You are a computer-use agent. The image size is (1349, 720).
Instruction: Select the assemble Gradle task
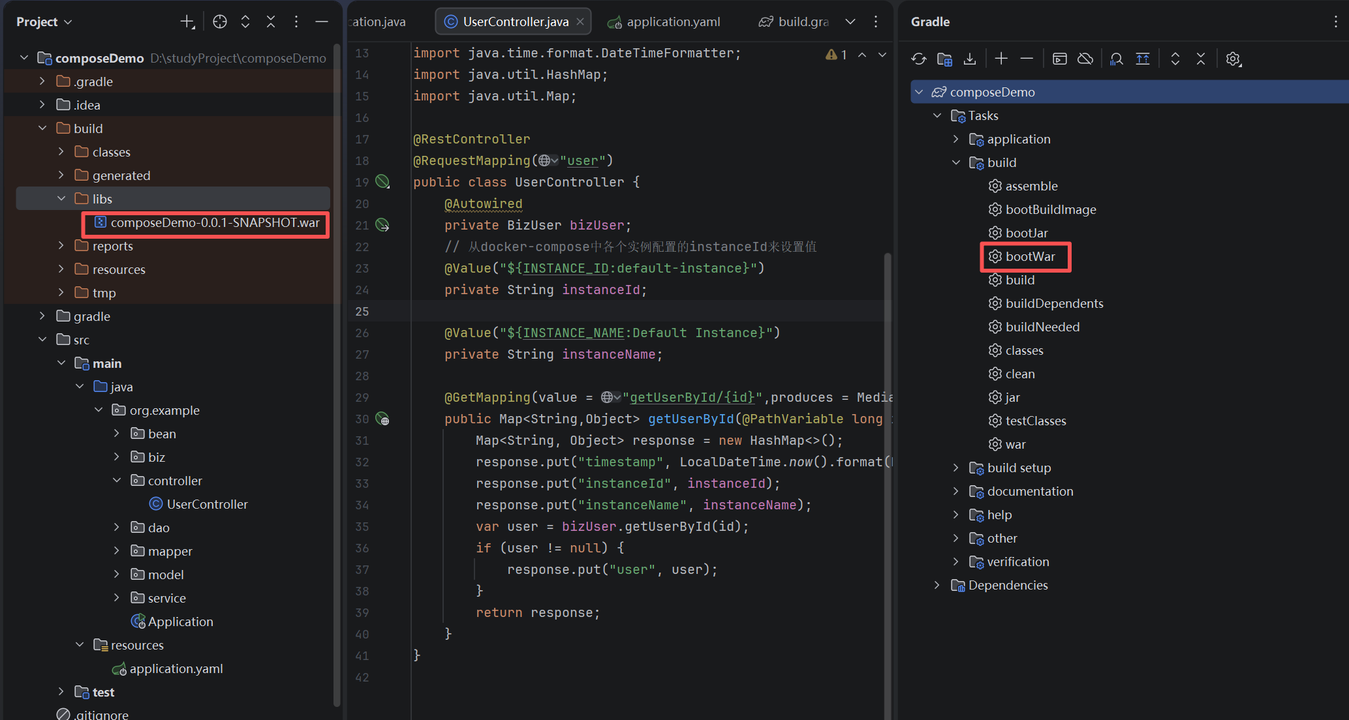[x=1031, y=186]
